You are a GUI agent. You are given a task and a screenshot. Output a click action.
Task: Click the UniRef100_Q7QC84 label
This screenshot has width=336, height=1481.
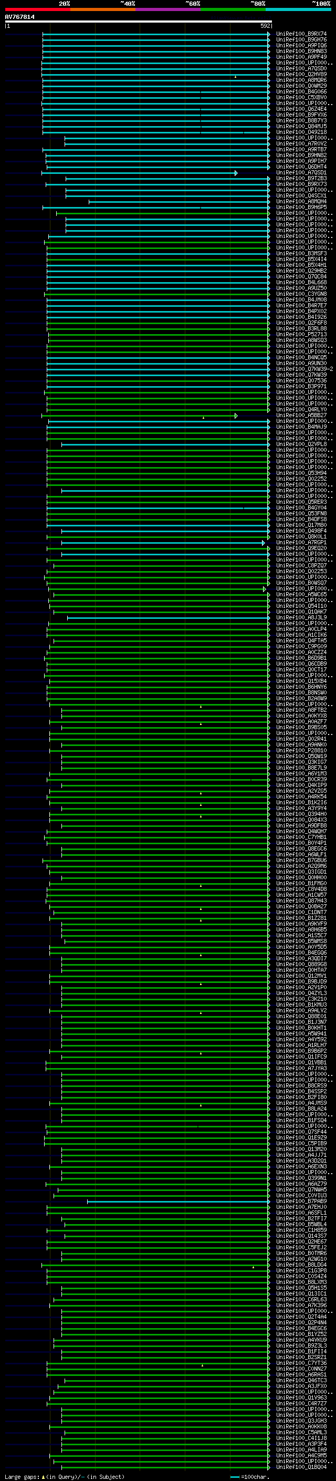tap(301, 276)
